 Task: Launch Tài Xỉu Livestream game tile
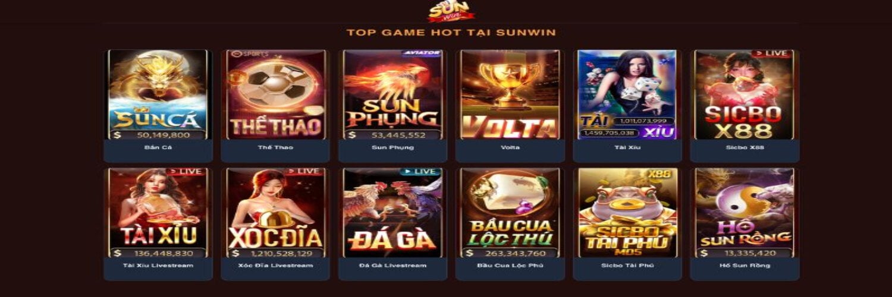[x=158, y=213]
